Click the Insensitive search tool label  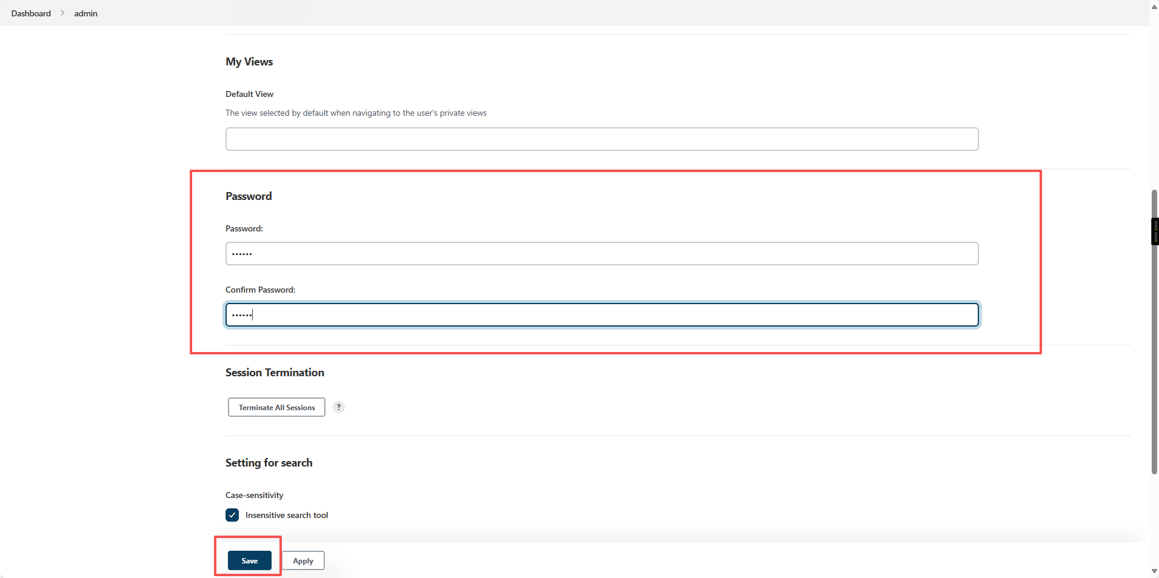point(287,515)
